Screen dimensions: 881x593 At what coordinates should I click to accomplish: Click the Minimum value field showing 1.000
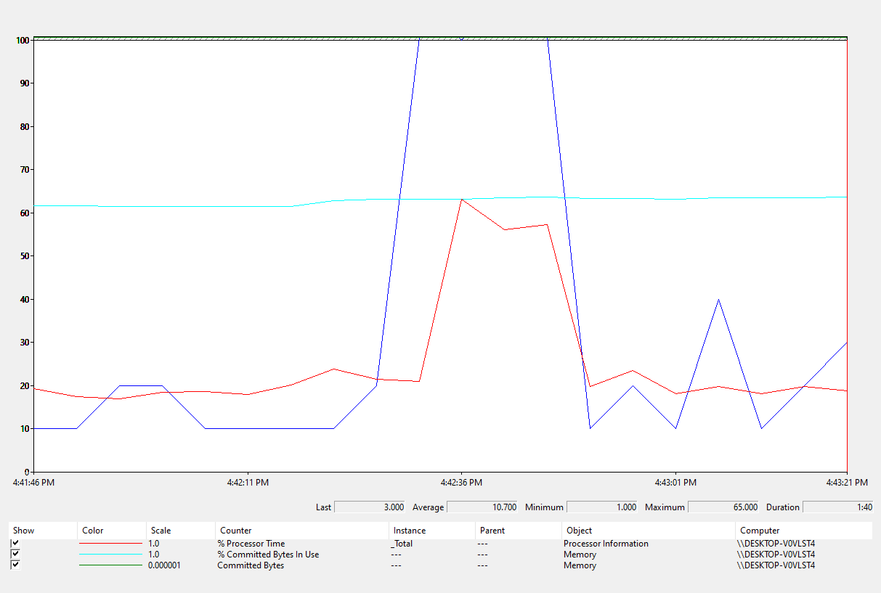[602, 507]
